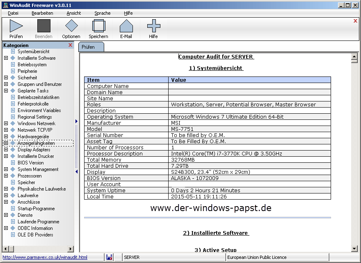Viewport: 361px width, 263px height.
Task: Expand the Netzwerk TCP/IP tree node
Action: pos(6,130)
